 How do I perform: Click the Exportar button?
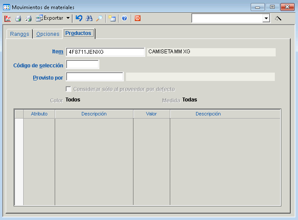pos(49,18)
